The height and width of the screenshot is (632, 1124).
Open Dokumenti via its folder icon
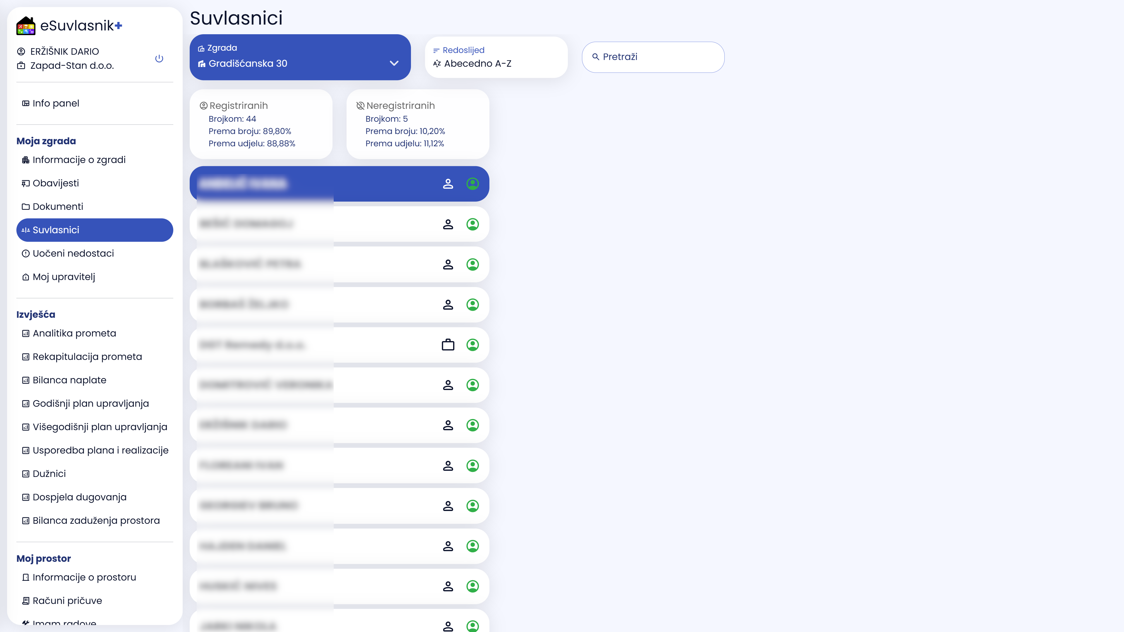[26, 207]
